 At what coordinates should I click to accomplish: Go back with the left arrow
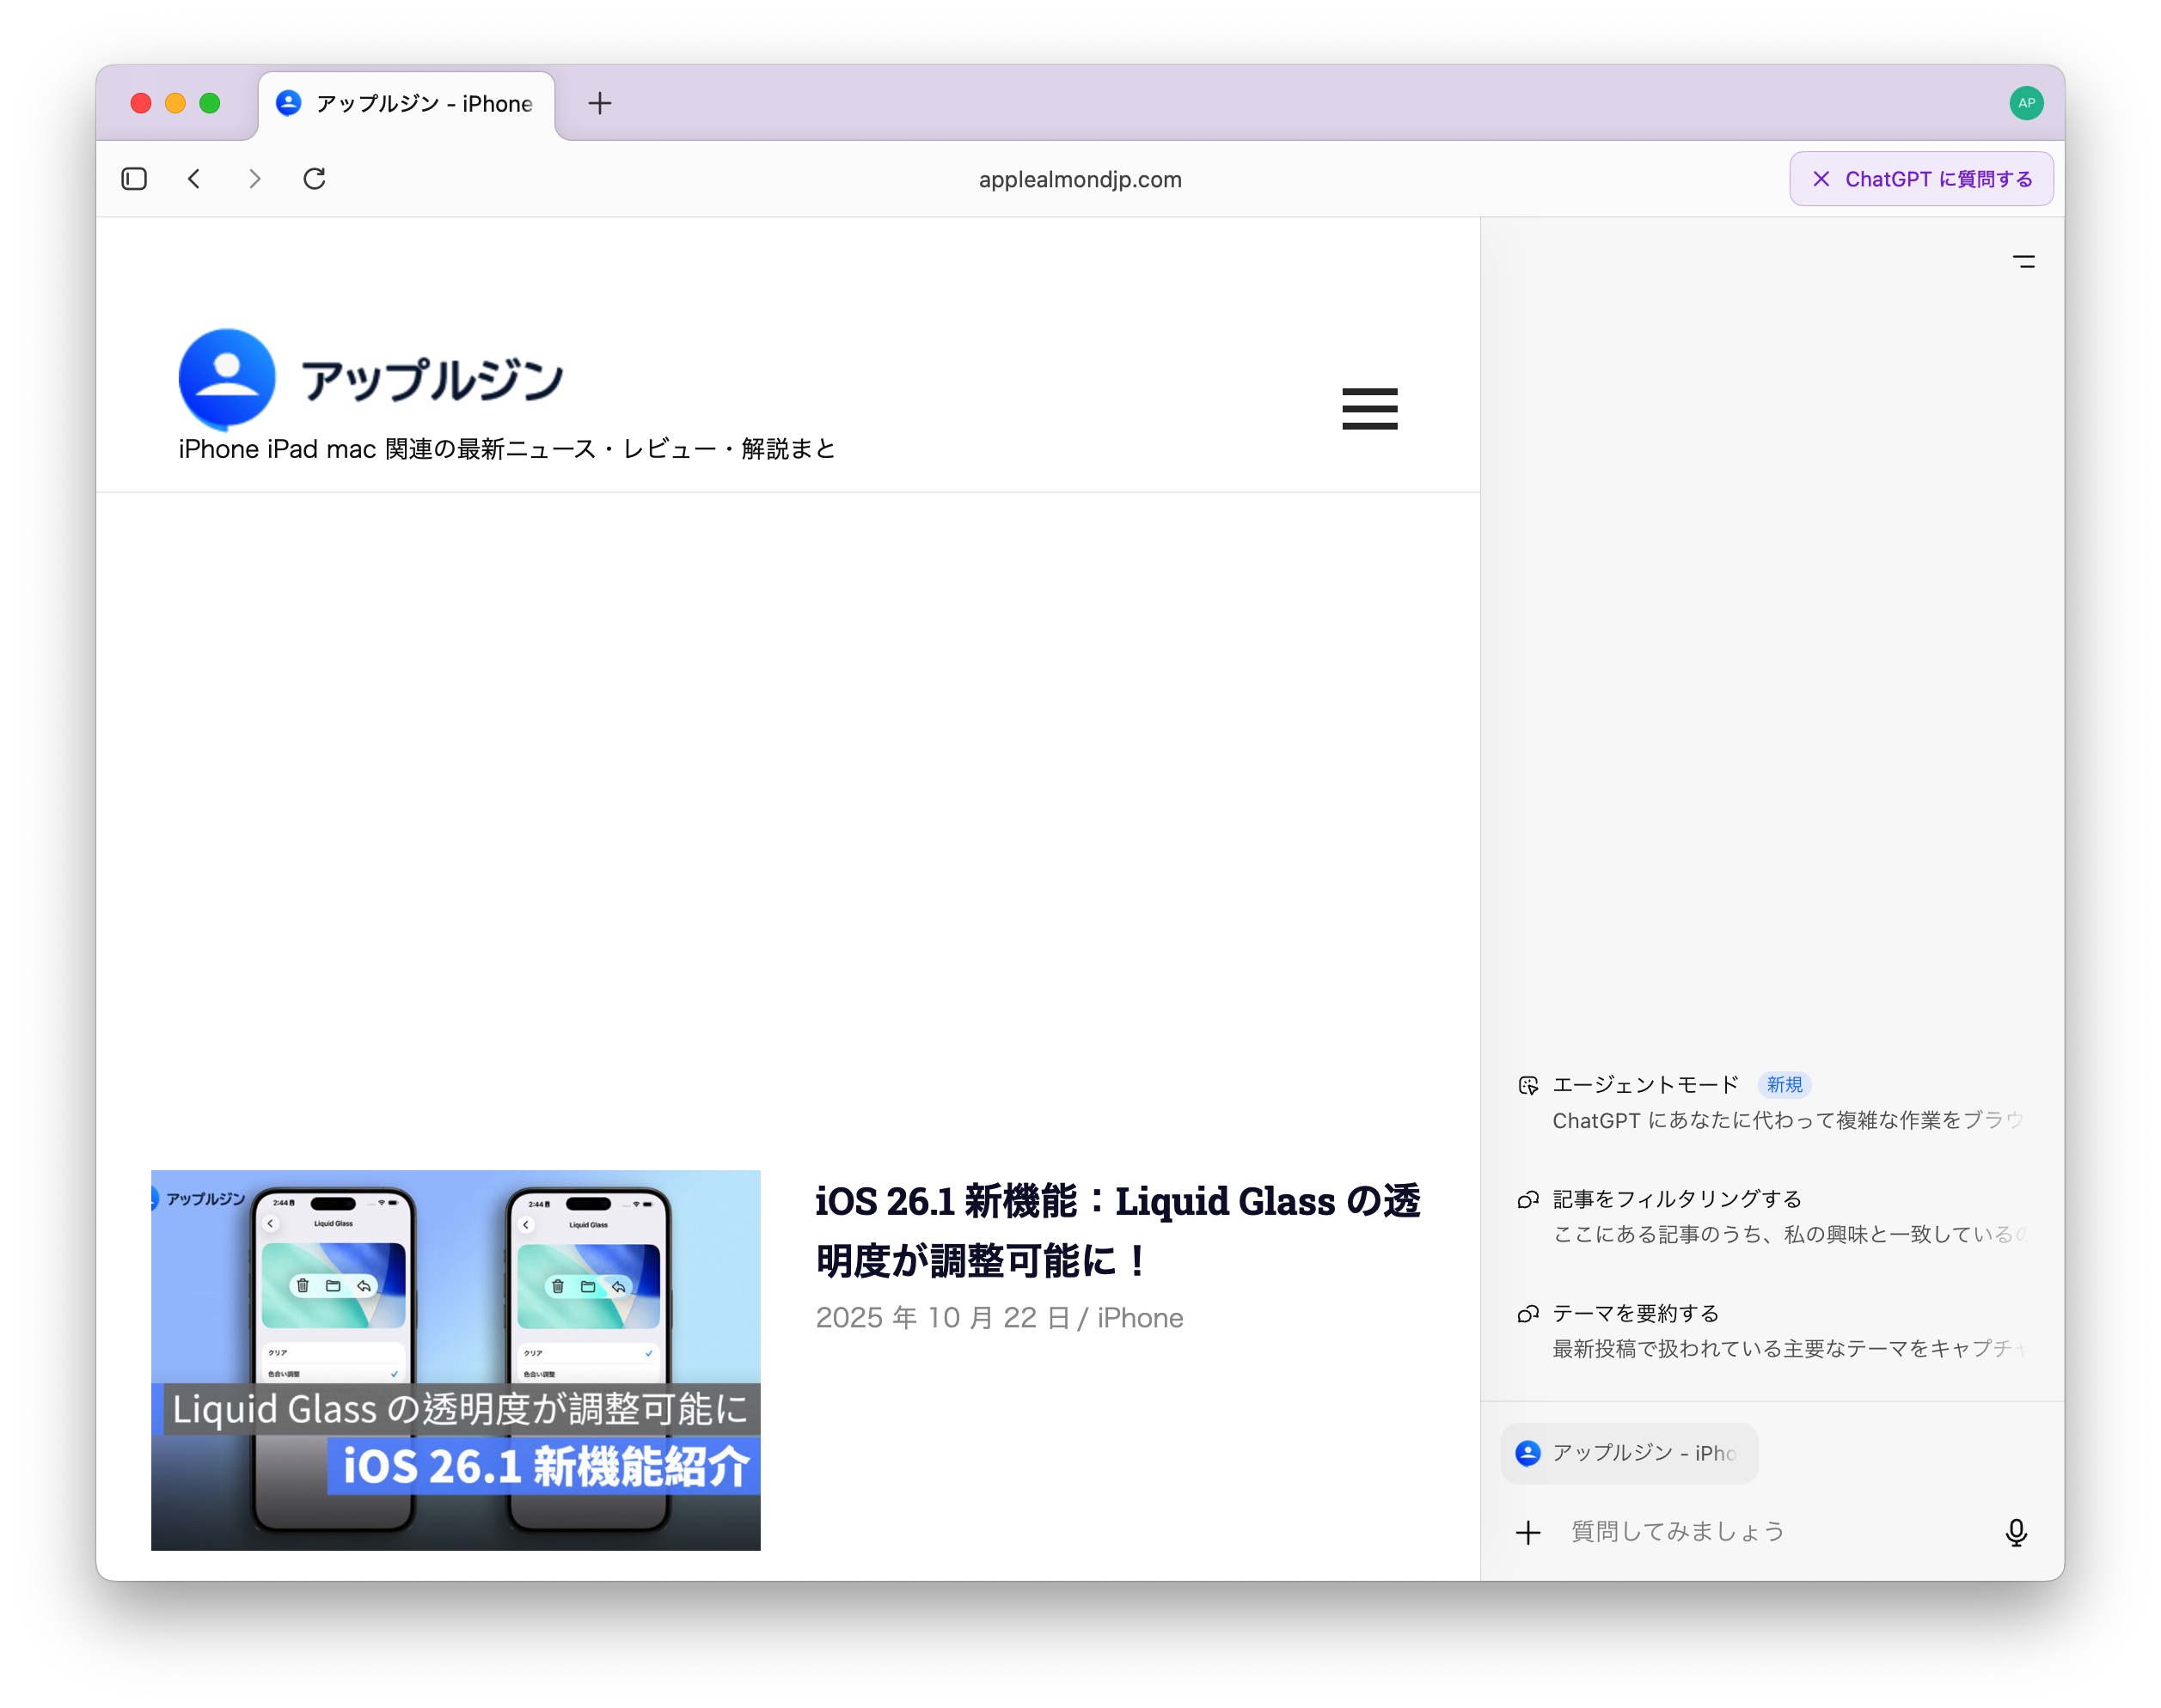click(194, 179)
